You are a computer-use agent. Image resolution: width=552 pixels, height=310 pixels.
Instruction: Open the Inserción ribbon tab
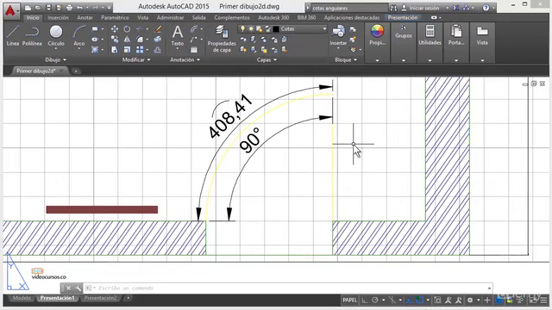[58, 17]
